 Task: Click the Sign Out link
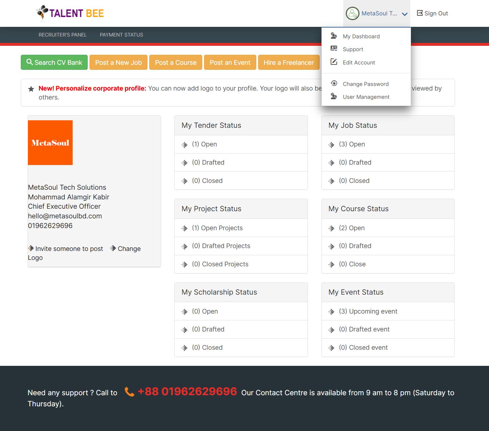432,13
